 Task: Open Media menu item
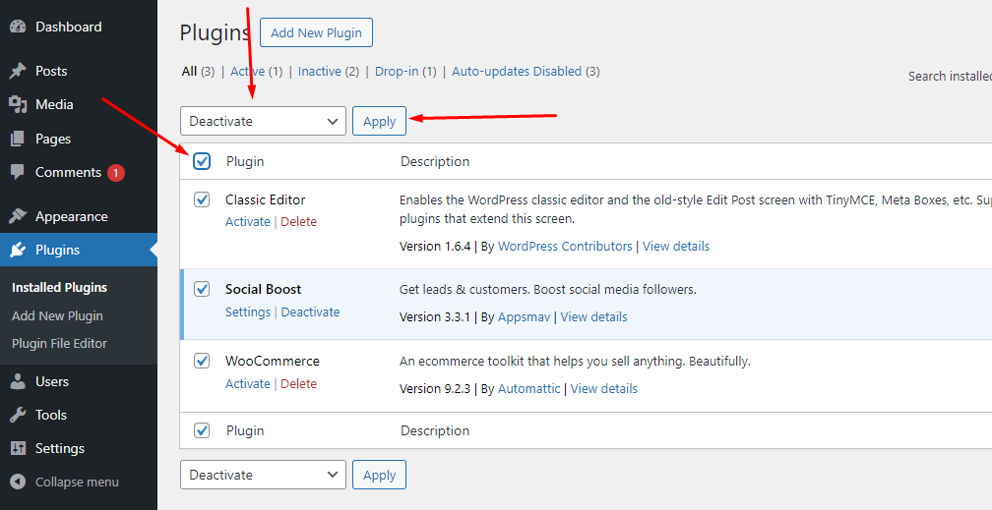tap(54, 104)
